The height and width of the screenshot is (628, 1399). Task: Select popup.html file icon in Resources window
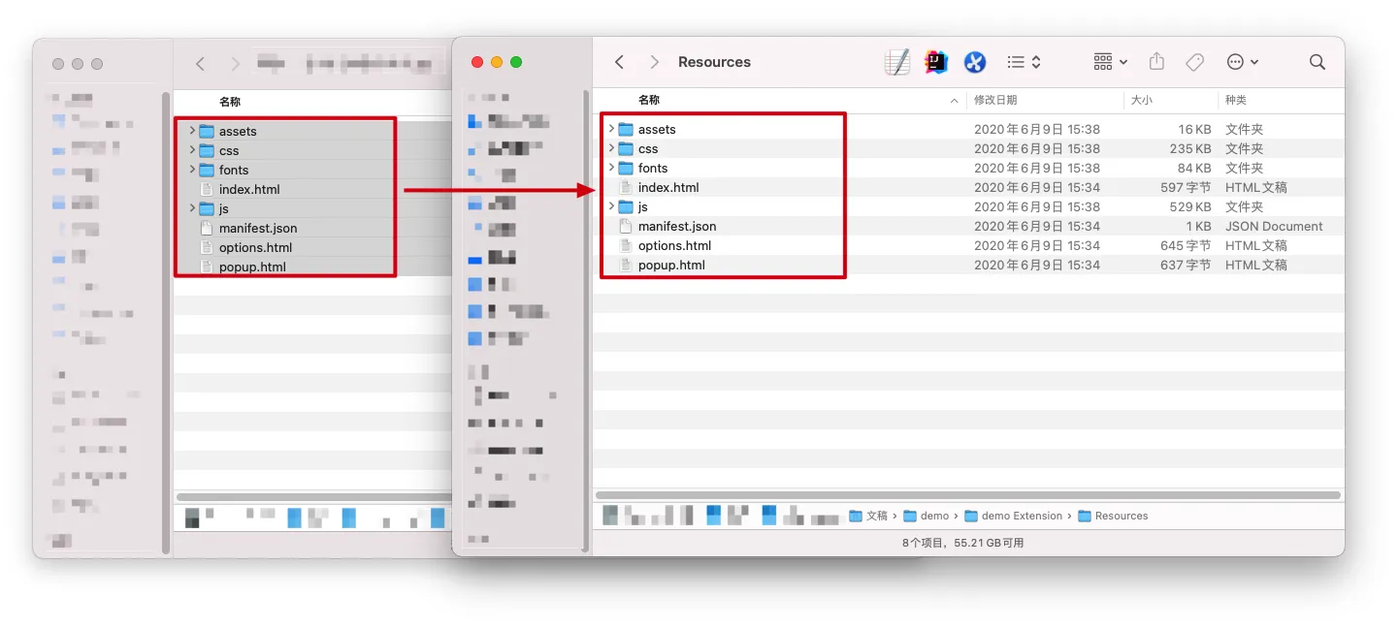[x=626, y=265]
